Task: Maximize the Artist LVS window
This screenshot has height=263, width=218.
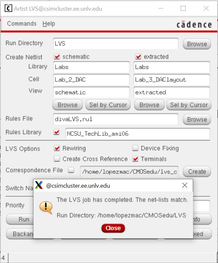Action: tap(183, 8)
